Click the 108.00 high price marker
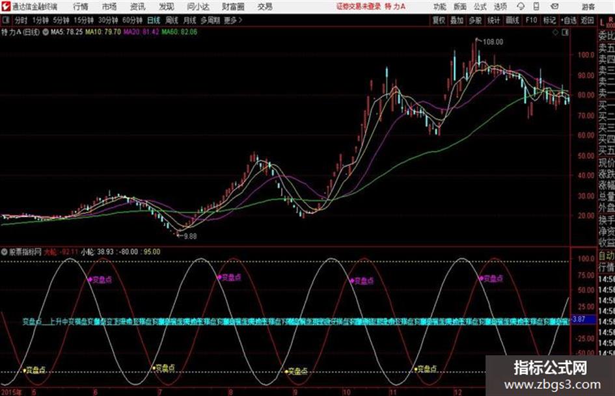Image resolution: width=615 pixels, height=396 pixels. (x=493, y=42)
